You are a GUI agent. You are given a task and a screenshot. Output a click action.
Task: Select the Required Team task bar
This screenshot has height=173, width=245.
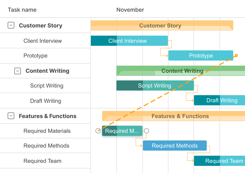pyautogui.click(x=219, y=161)
